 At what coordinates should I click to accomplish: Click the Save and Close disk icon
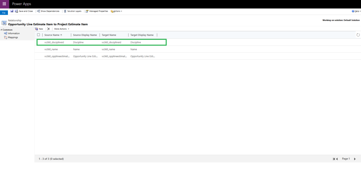click(16, 11)
